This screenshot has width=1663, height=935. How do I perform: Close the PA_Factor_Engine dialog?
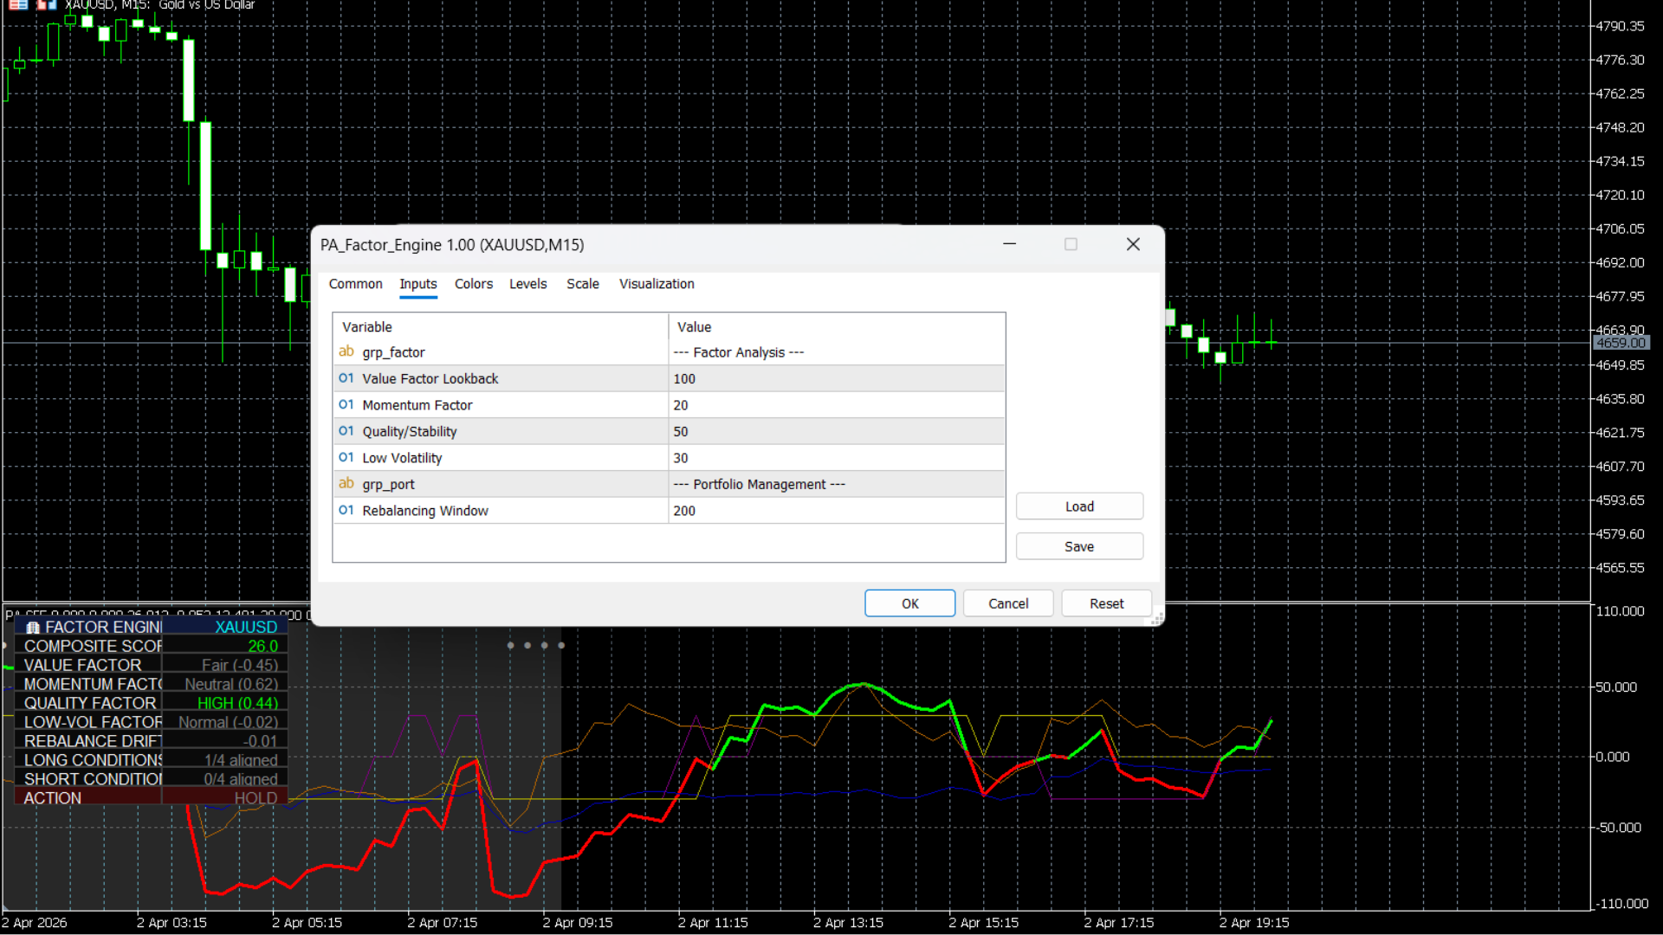point(1132,245)
